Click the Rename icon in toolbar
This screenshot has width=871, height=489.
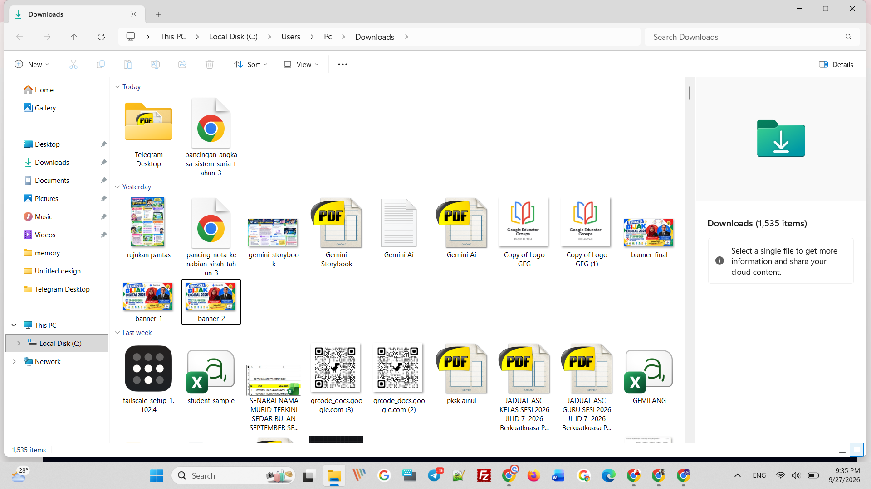point(155,64)
